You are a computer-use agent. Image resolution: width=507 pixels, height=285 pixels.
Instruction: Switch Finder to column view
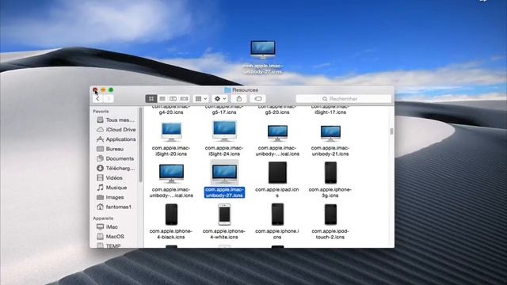tap(173, 98)
